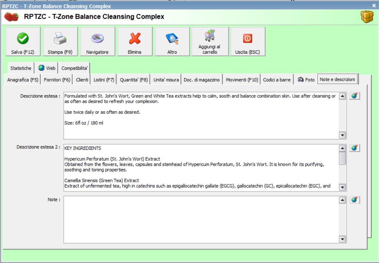The image size is (379, 263).
Task: Open the Web tab
Action: coord(47,68)
